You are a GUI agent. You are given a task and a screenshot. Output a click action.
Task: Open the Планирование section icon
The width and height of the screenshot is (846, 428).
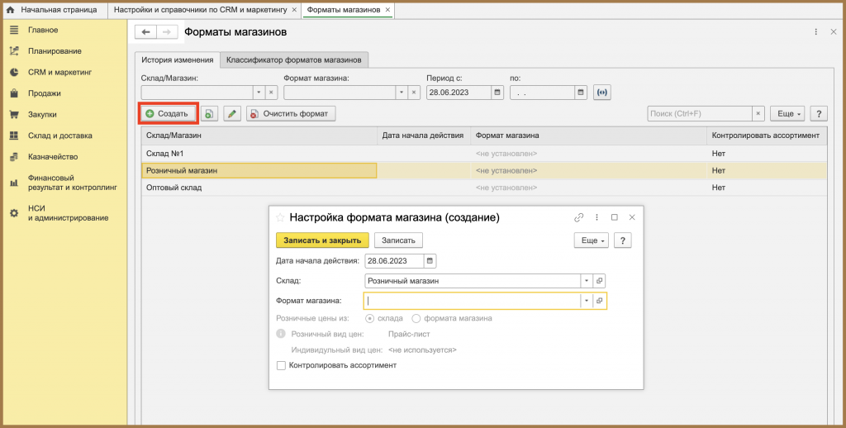point(14,50)
